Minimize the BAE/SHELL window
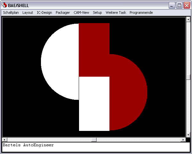192x154 pixels. (x=172, y=5)
